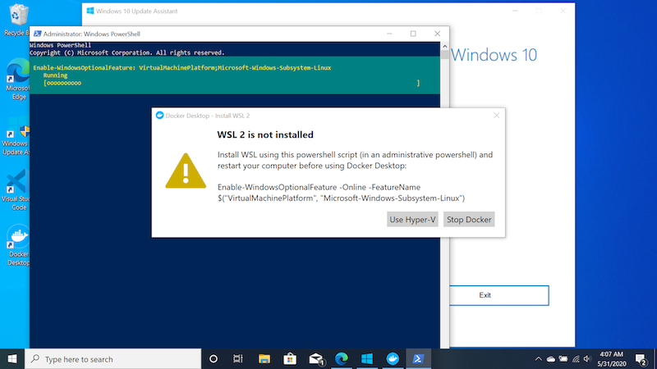Close the Docker Desktop Install WSL 2 dialog
Screen dimensions: 657x369
[497, 116]
